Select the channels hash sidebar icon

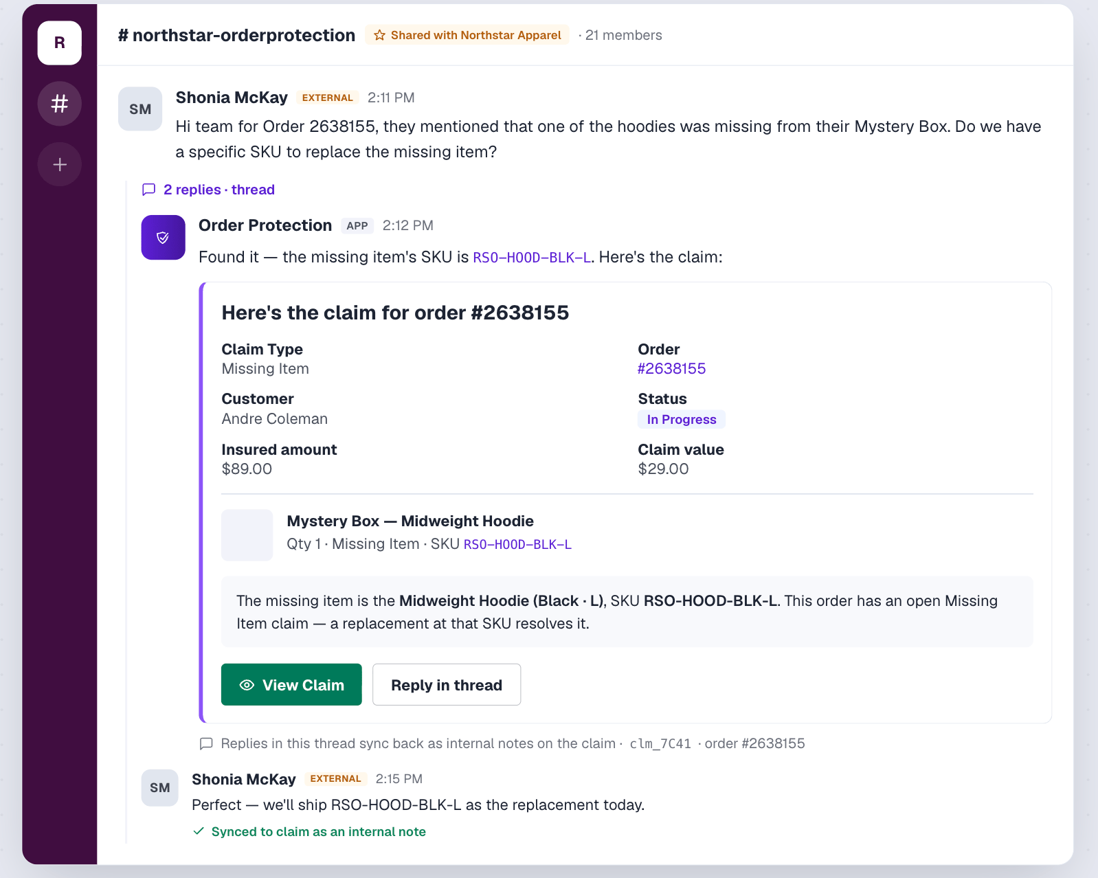coord(60,104)
